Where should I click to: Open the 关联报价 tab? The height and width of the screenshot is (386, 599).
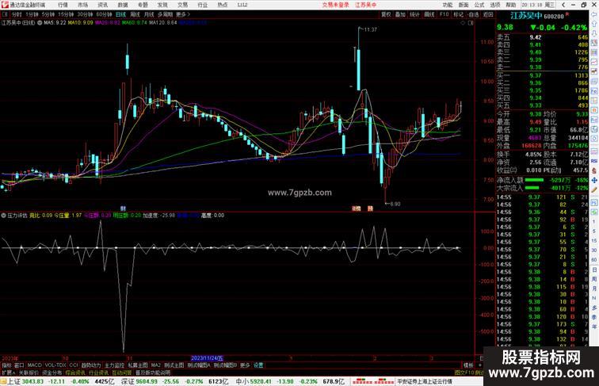(29, 373)
